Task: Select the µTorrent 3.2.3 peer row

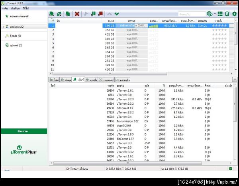Action: tap(141, 99)
